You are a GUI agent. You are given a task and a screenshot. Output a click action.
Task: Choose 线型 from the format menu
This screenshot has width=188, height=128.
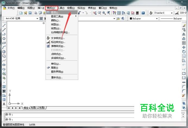pos(62,24)
